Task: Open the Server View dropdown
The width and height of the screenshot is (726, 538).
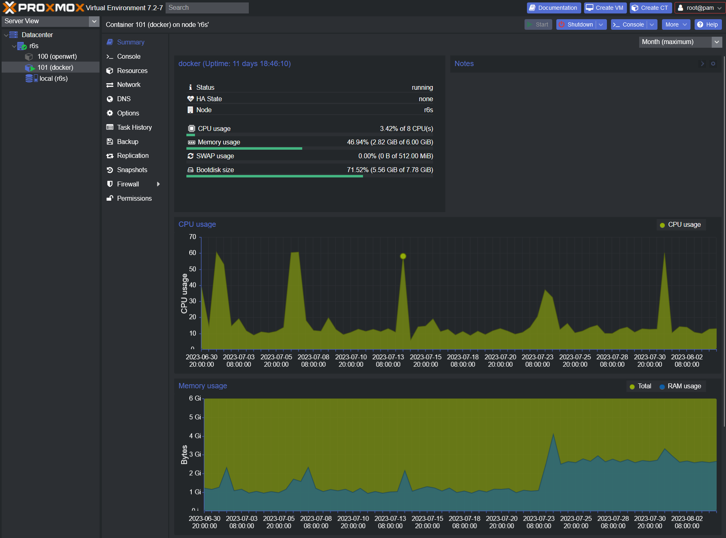Action: (x=94, y=21)
